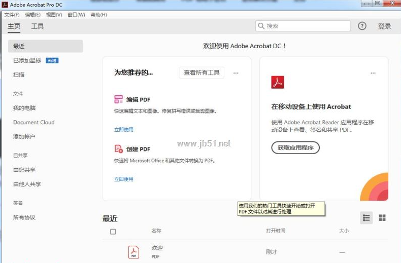Click the Edit PDF tool icon
401x263 pixels.
[x=118, y=99]
